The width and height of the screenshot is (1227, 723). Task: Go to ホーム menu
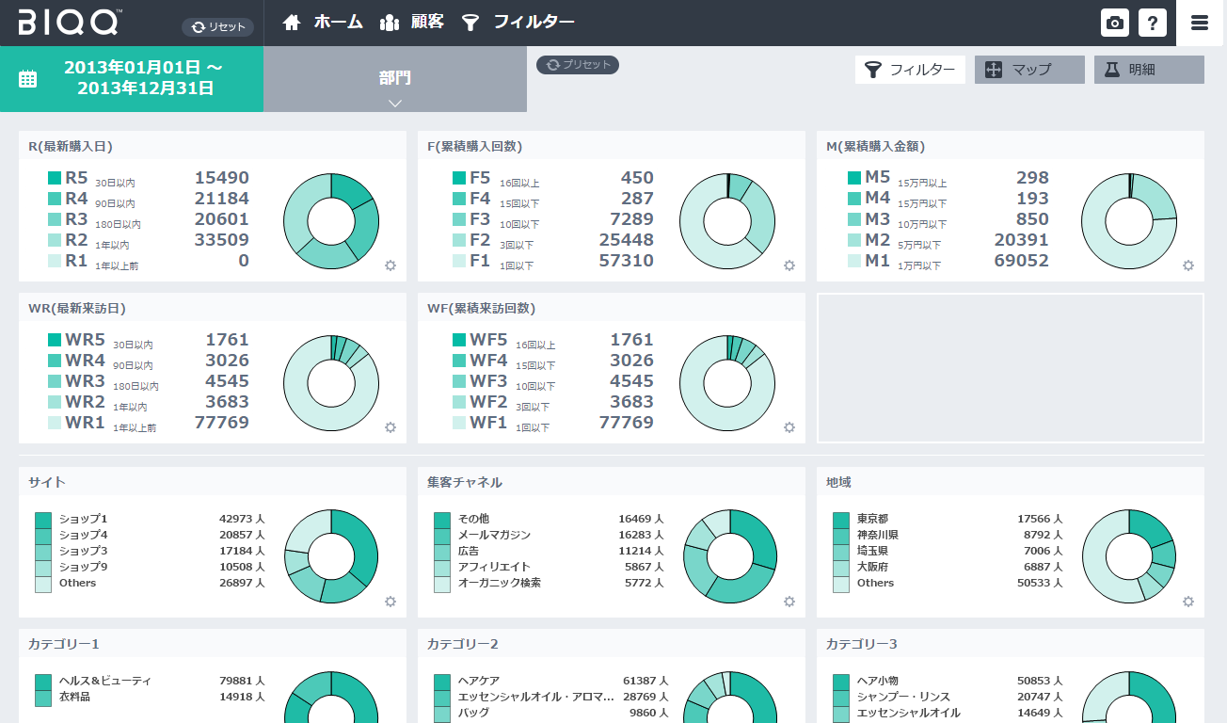click(x=339, y=22)
